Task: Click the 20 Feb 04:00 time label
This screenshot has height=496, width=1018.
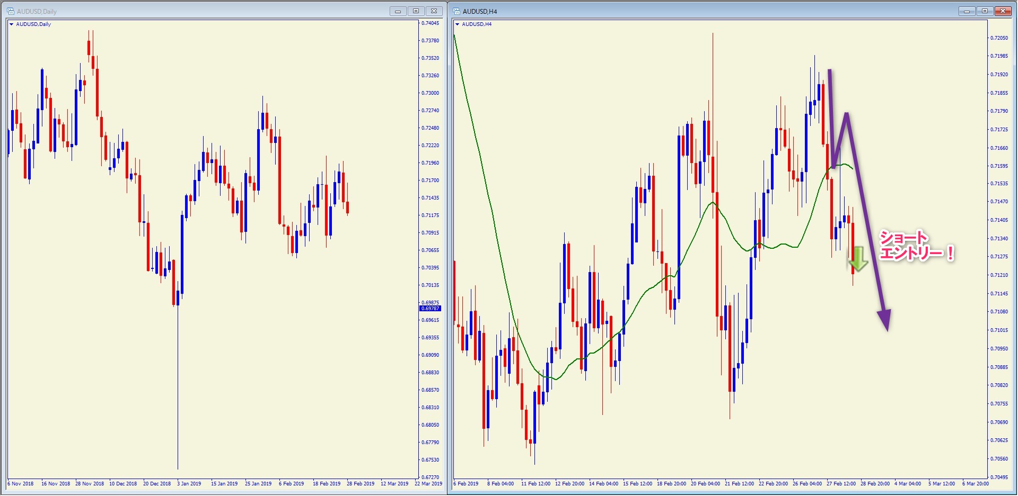Action: click(705, 484)
